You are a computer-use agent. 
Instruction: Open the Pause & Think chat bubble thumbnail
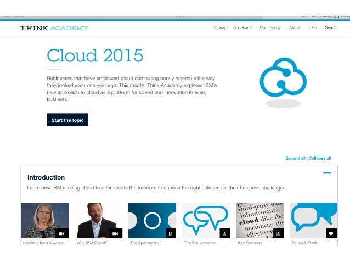[x=314, y=220]
